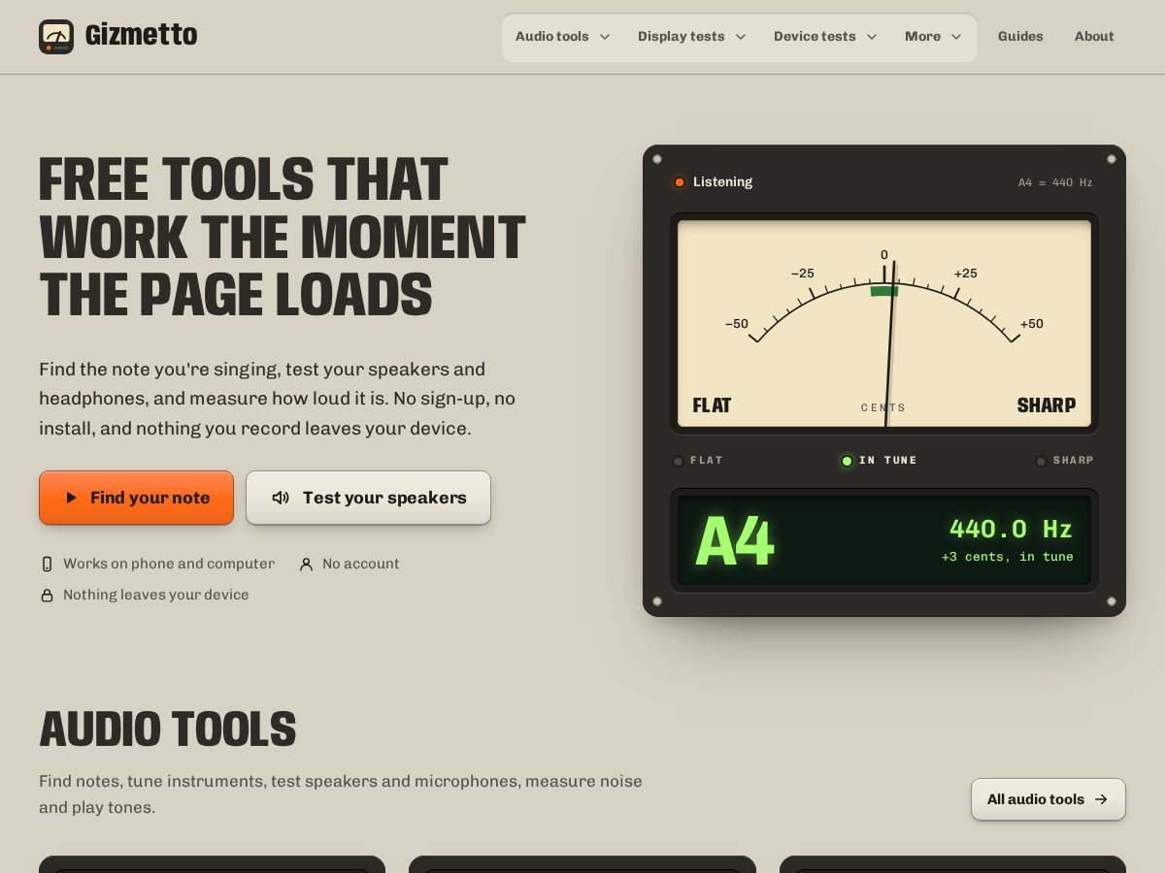Click the A4 = 440 Hz reference text

coord(1055,182)
